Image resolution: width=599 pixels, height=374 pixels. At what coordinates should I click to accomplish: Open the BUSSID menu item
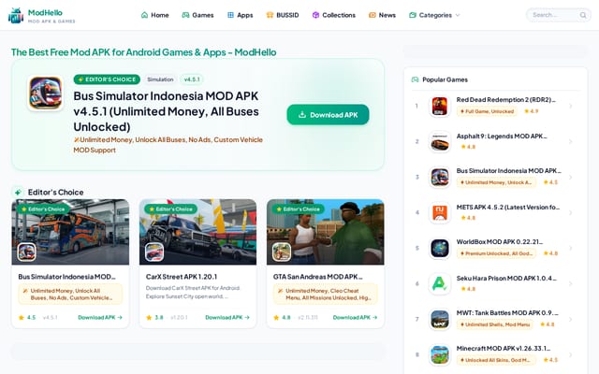tap(283, 15)
